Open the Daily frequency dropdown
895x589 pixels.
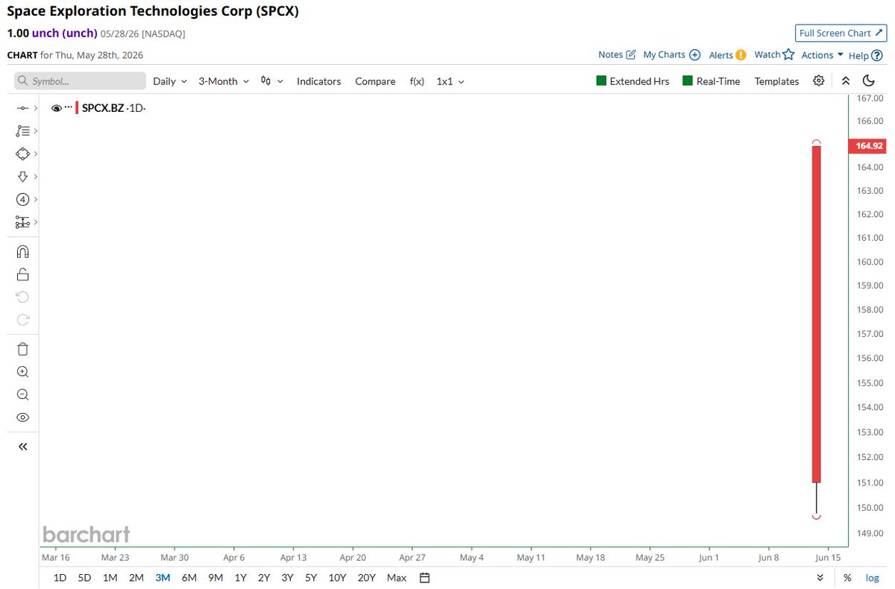(x=170, y=81)
